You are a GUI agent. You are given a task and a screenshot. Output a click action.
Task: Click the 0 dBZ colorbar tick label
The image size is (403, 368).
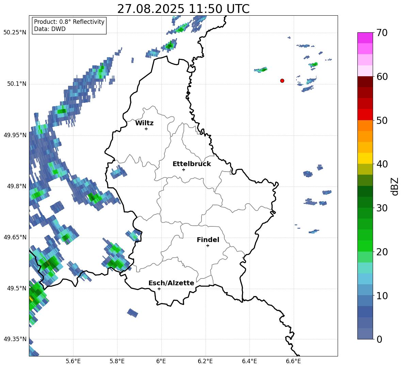[x=379, y=339]
